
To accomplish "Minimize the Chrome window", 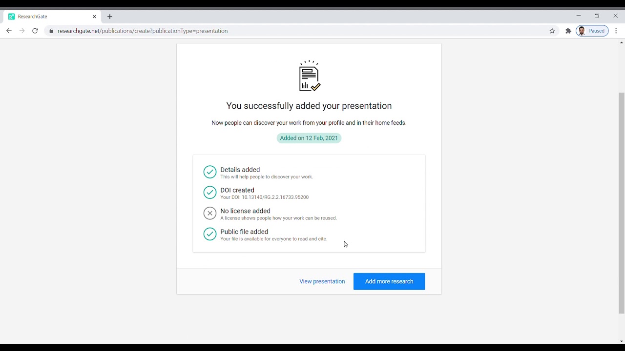I will [579, 16].
